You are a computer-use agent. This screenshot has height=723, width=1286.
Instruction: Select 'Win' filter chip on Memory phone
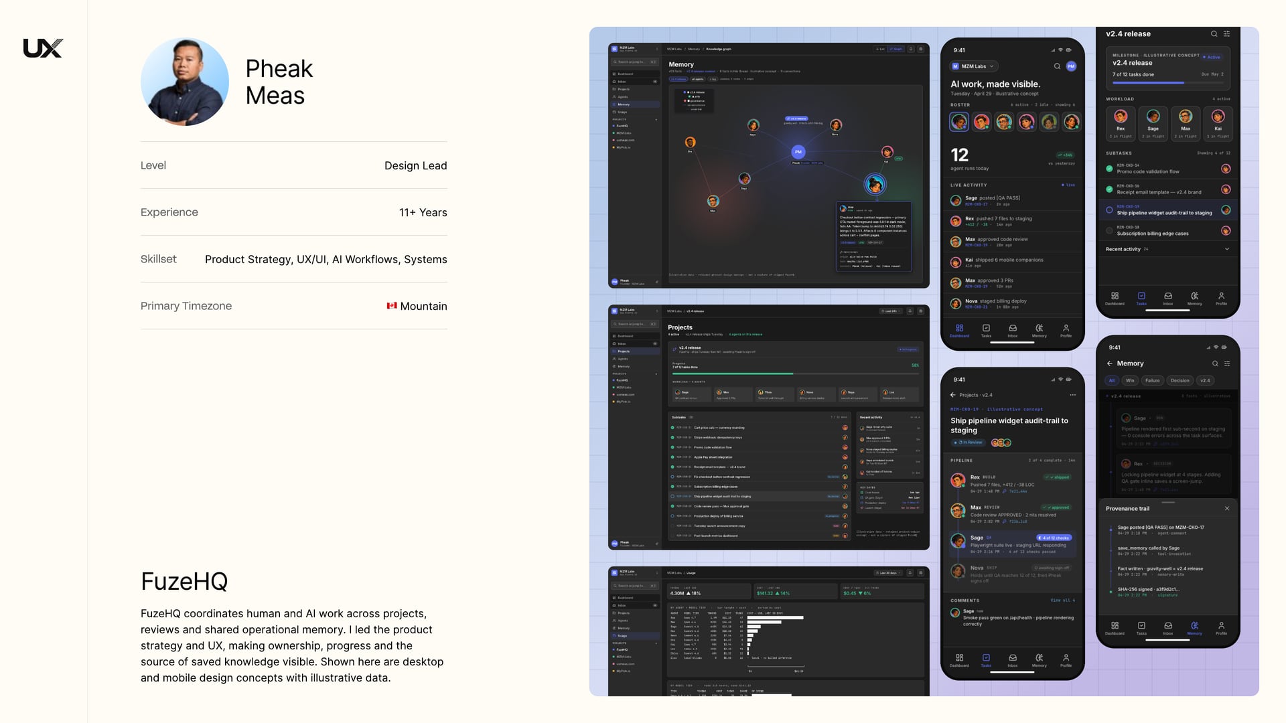click(1130, 380)
